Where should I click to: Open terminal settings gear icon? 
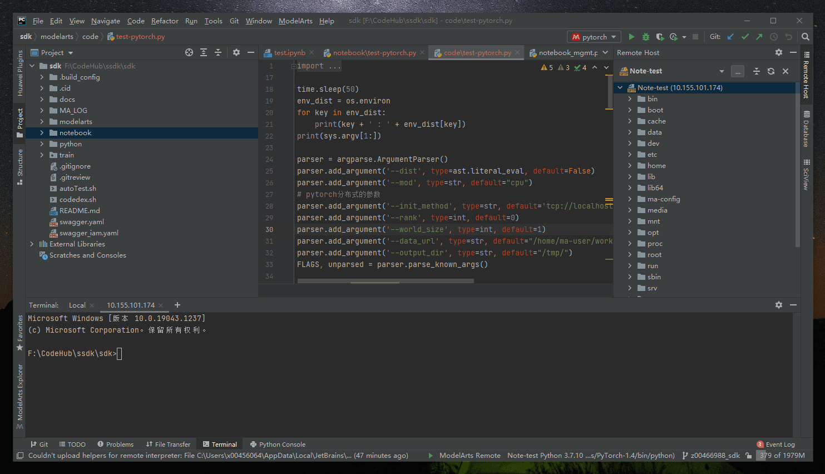(x=778, y=305)
